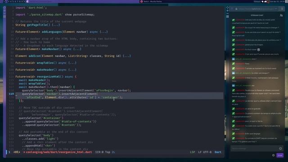288x162 pixels.
Task: Click the reorganize_html.dart file path in modeline
Action: click(x=59, y=152)
